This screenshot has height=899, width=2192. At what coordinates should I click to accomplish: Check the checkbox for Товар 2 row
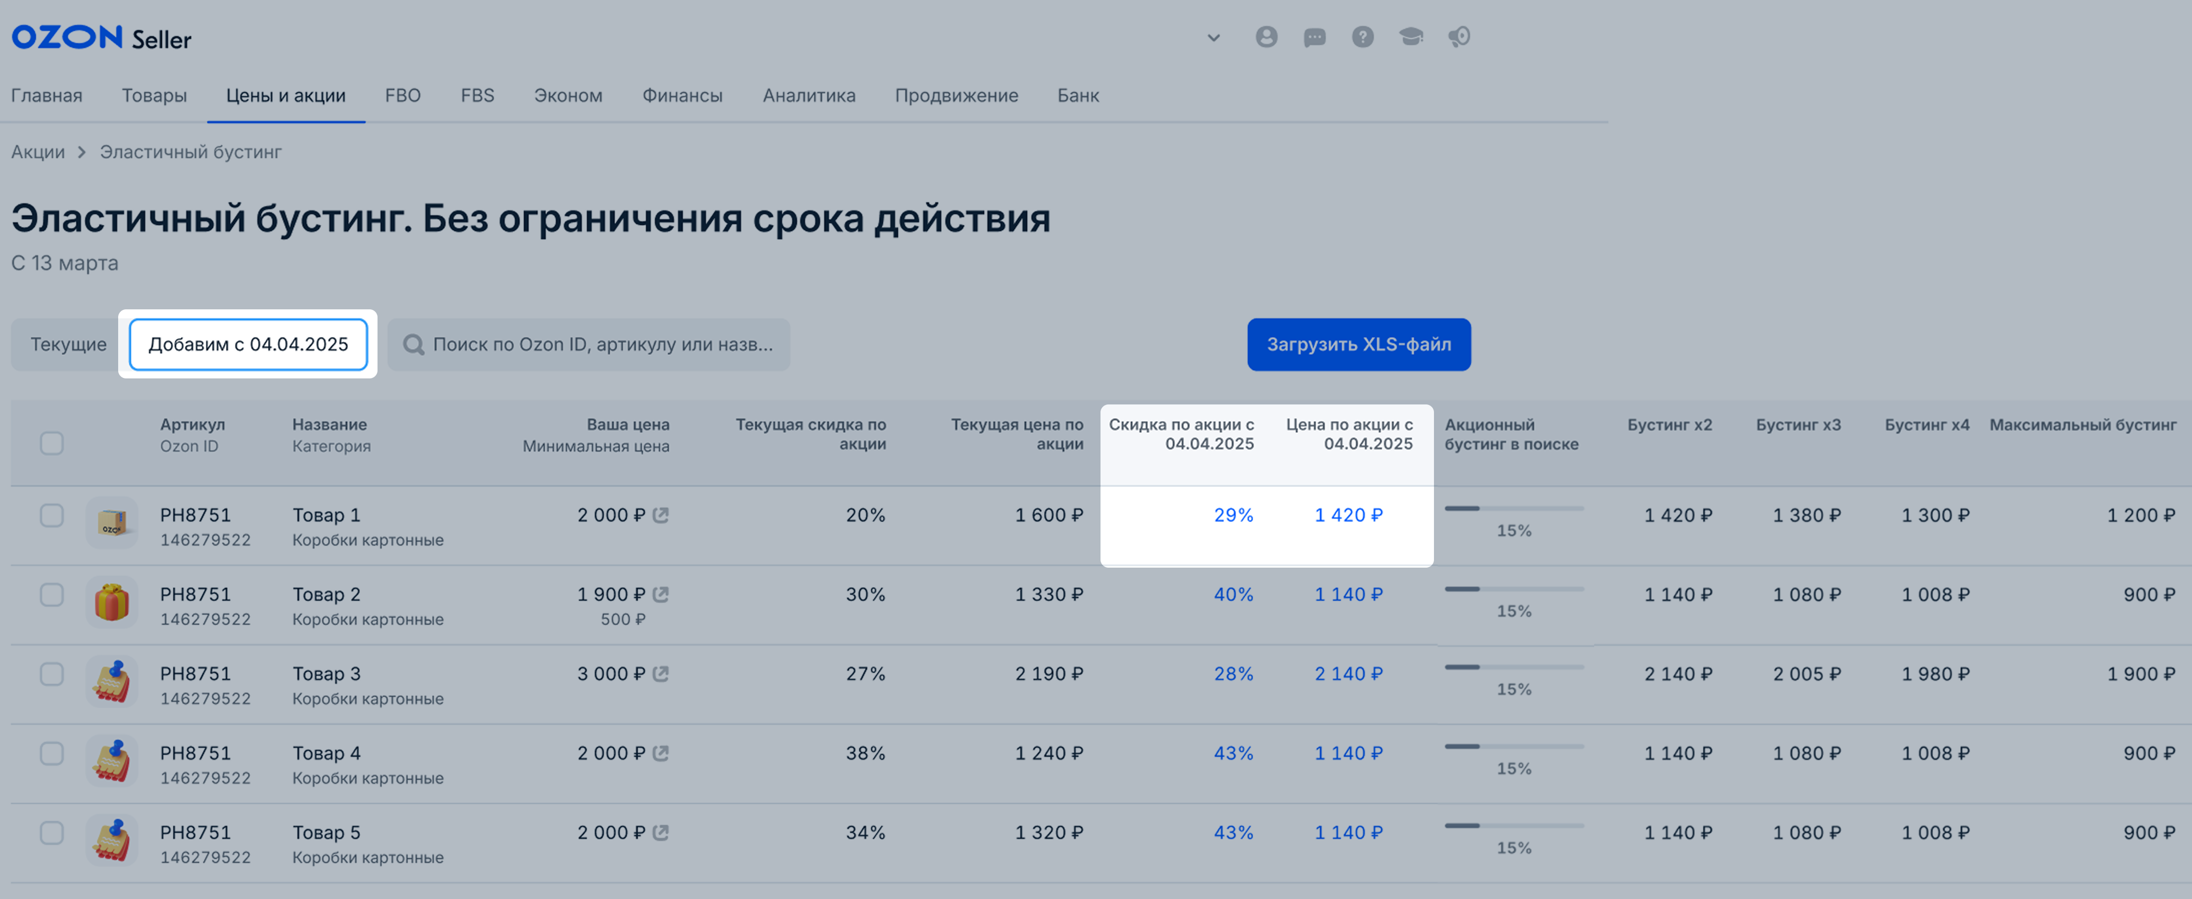(x=52, y=595)
